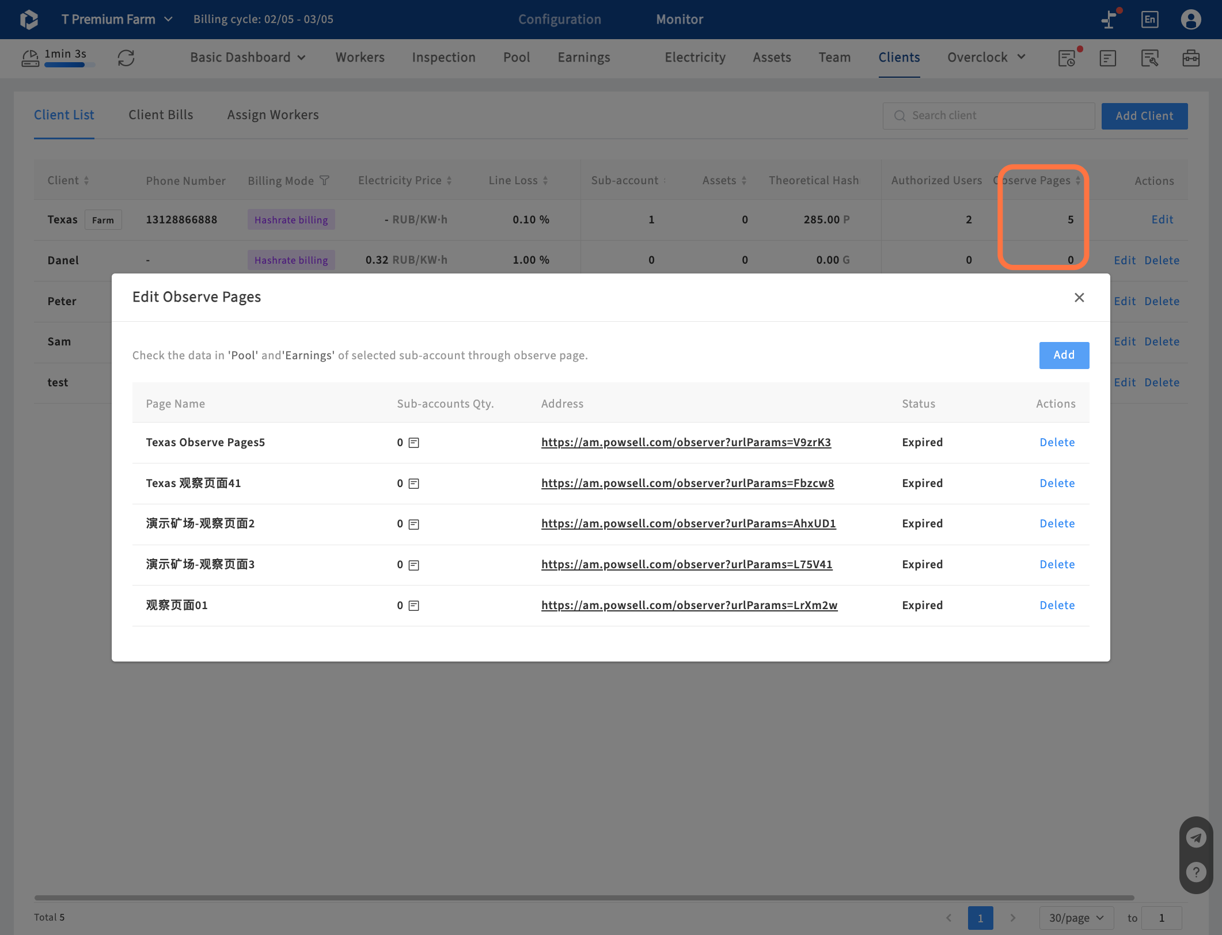Image resolution: width=1222 pixels, height=935 pixels.
Task: Open the Workers menu item
Action: pyautogui.click(x=360, y=58)
